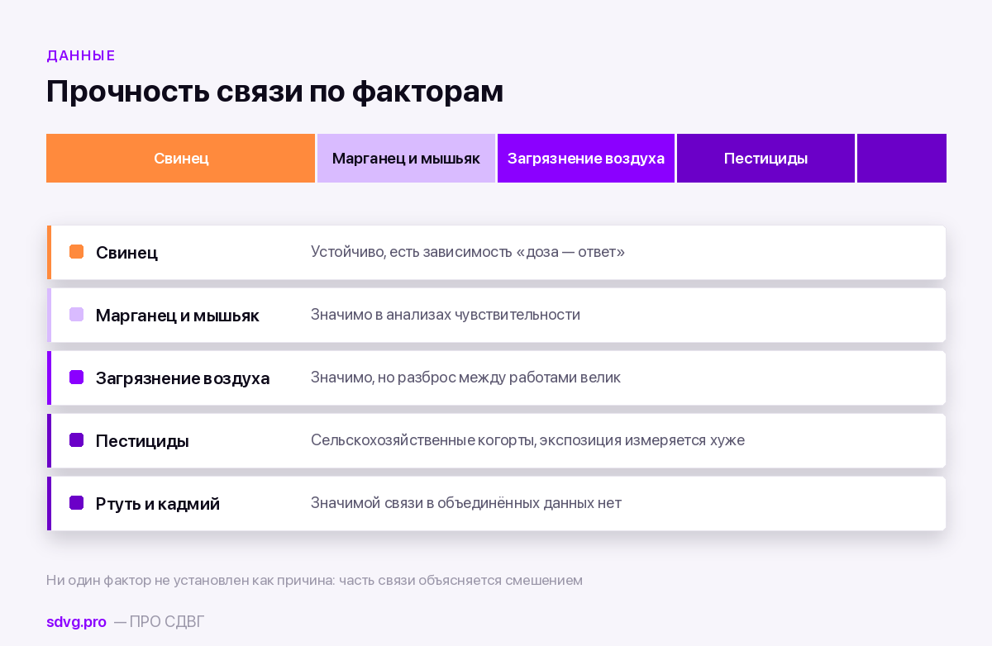992x646 pixels.
Task: Click the orange Свинец bar segment
Action: 180,158
